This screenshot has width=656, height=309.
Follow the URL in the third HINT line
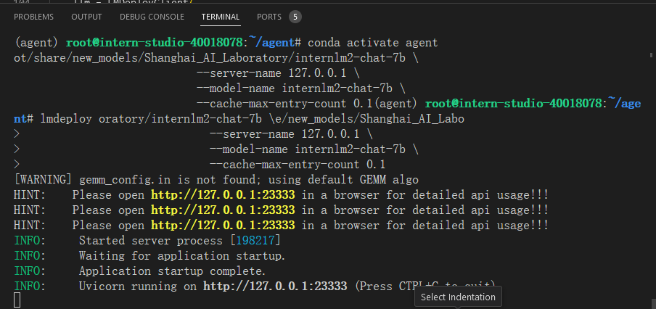pos(222,225)
